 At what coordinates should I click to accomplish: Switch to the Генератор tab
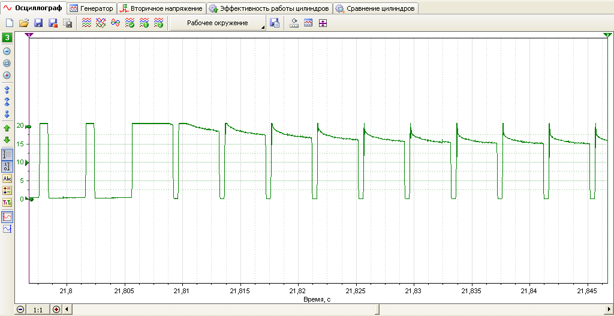92,8
